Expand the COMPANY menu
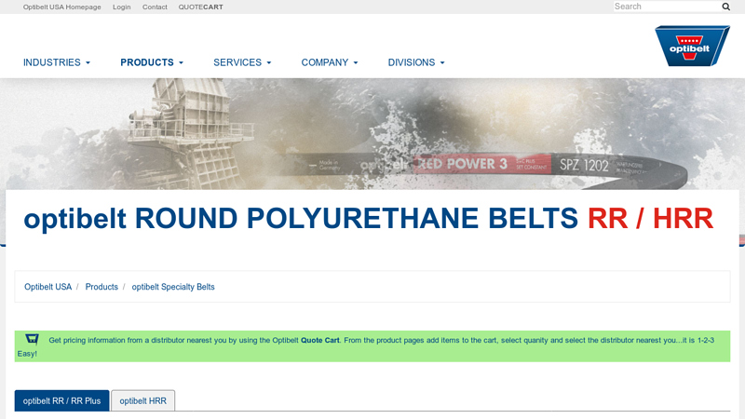The width and height of the screenshot is (745, 419). click(x=330, y=62)
